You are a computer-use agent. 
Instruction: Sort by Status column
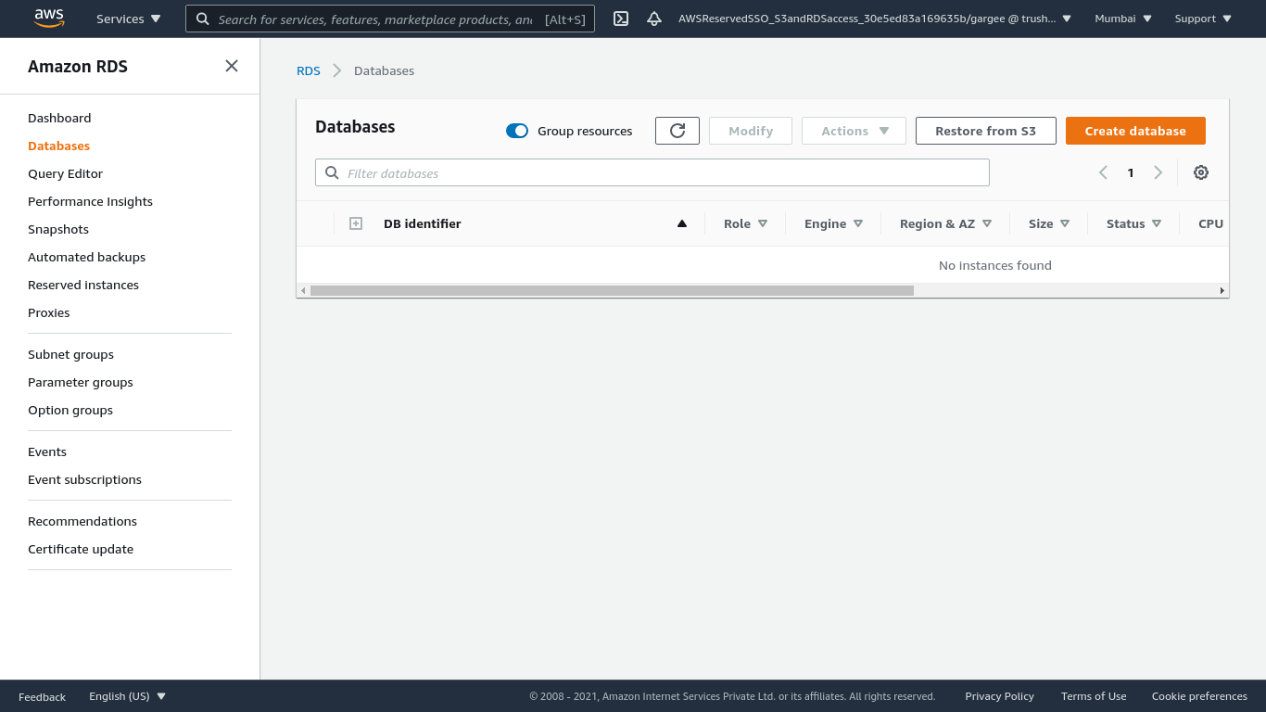[x=1134, y=223]
